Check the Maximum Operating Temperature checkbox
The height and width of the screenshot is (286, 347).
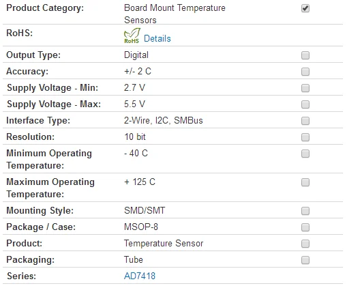click(x=305, y=182)
